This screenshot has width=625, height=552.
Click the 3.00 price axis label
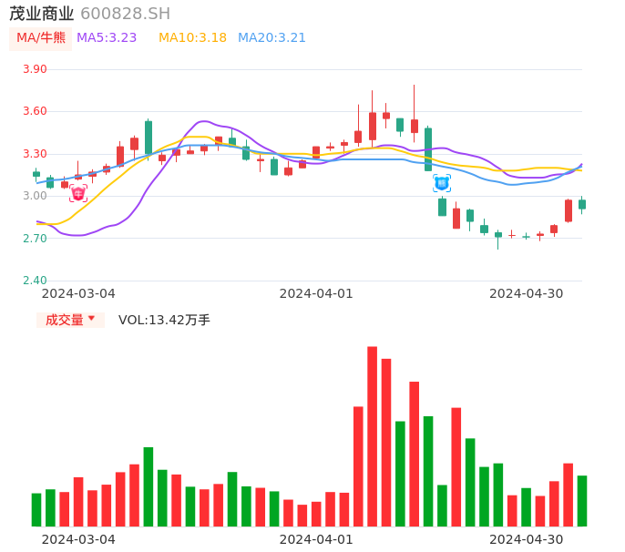coord(35,196)
